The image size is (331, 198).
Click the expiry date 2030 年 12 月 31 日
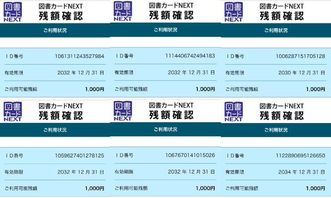302,72
